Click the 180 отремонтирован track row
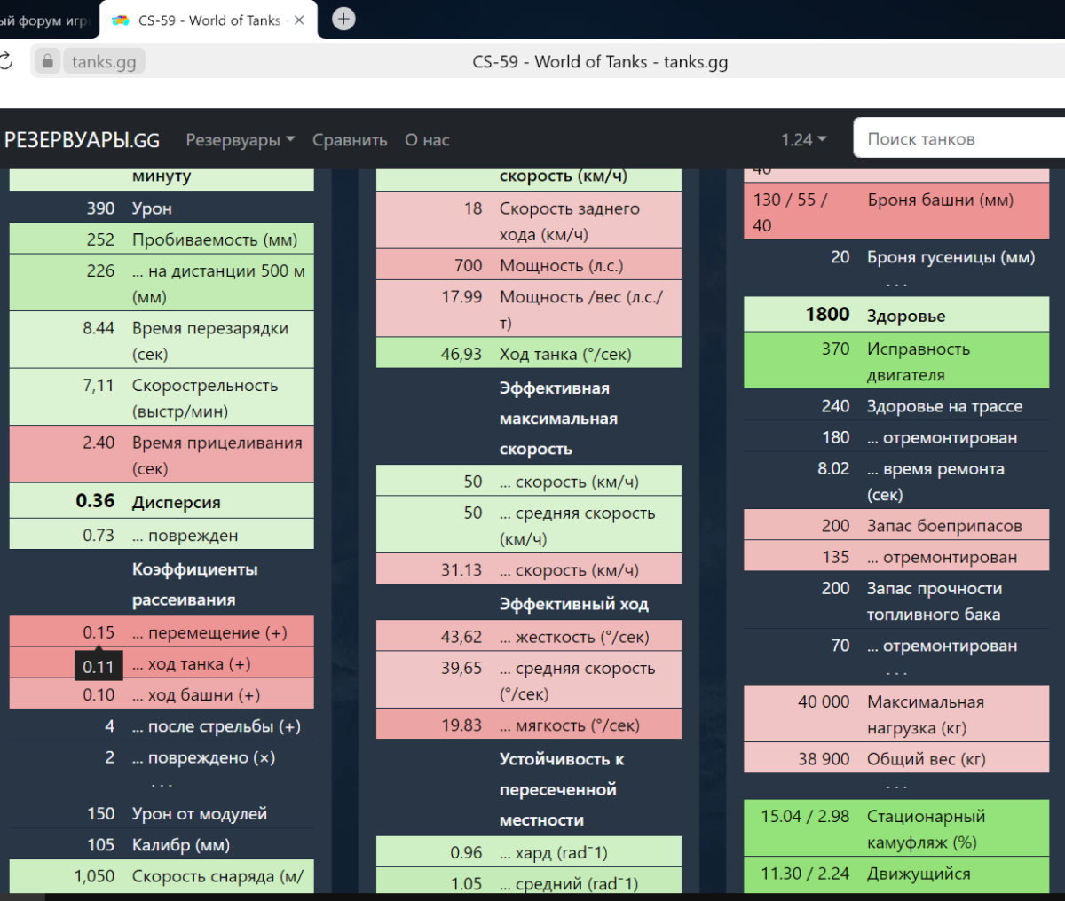 (x=896, y=437)
